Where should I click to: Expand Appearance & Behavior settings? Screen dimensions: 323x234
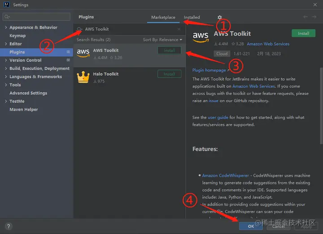coord(6,27)
